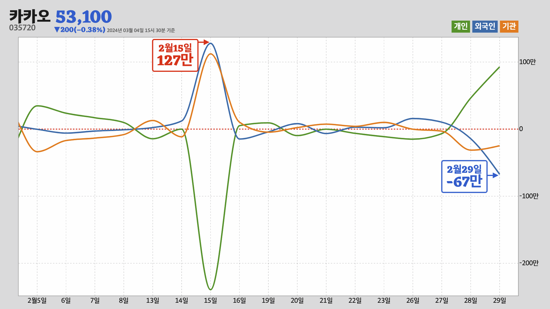Click the 21일 x-axis label
The width and height of the screenshot is (550, 309).
coord(326,301)
